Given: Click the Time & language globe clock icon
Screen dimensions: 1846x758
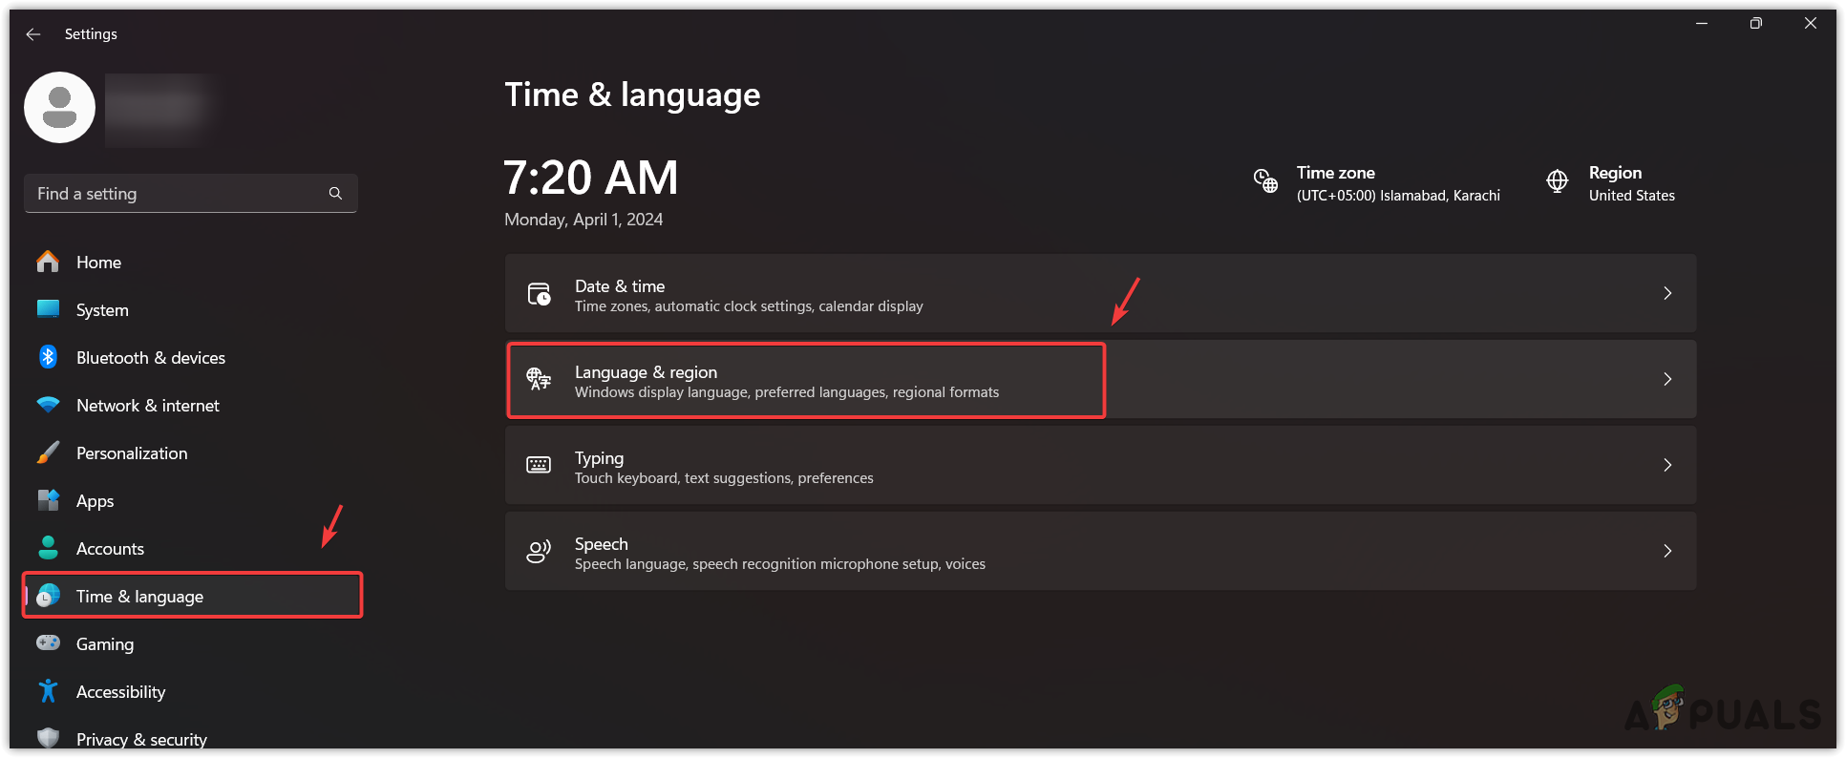Looking at the screenshot, I should click(48, 596).
